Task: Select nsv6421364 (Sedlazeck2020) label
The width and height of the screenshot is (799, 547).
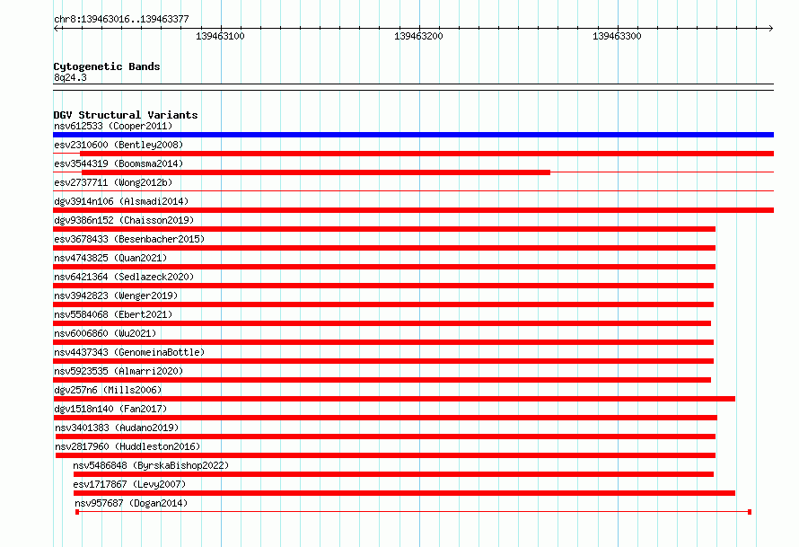Action: point(124,277)
